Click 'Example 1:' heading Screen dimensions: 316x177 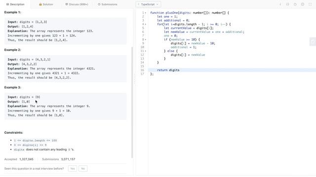click(12, 12)
